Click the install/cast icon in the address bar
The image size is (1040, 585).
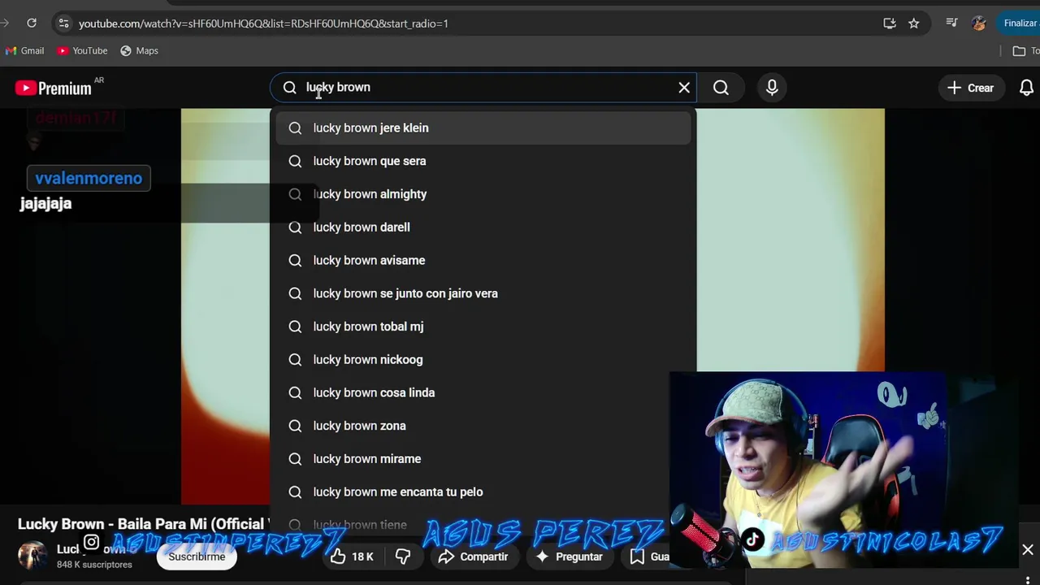point(890,24)
